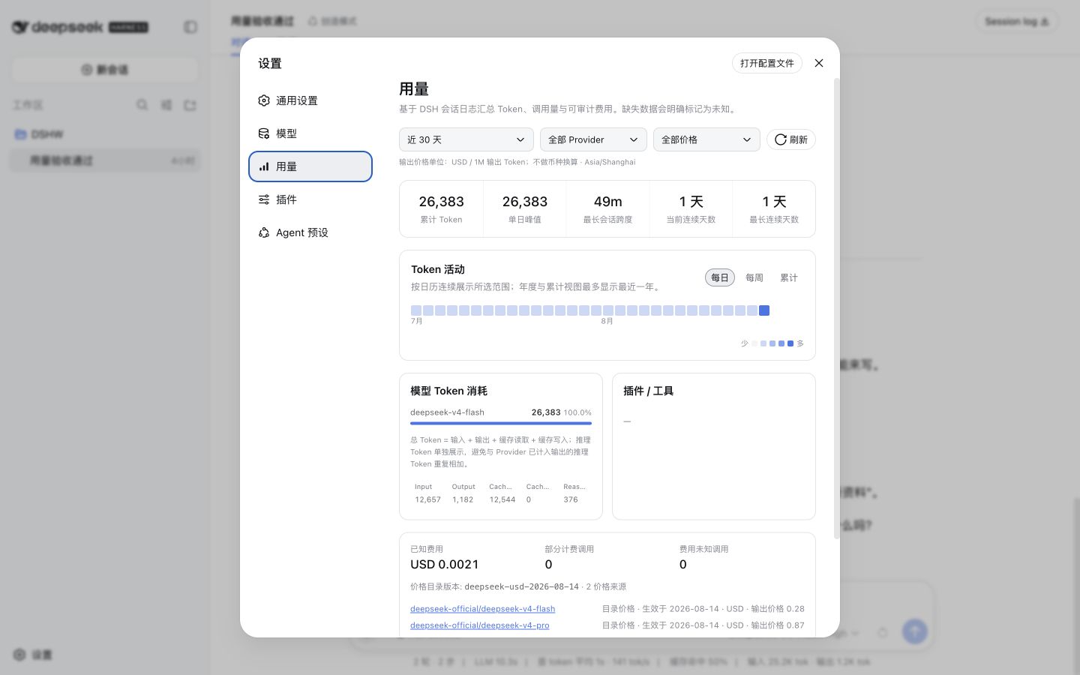Click the 49m 最长会话跨度 stat
Screen dimensions: 1080x675
click(x=607, y=208)
